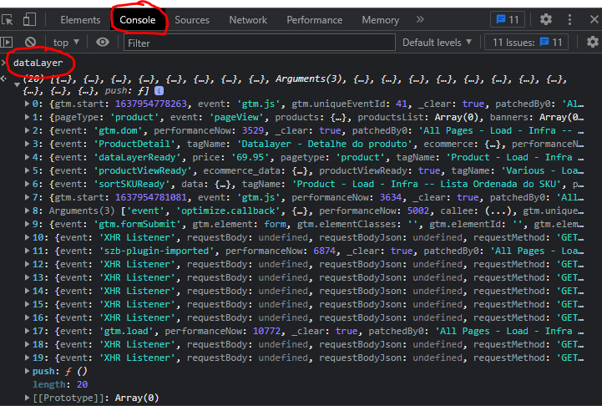
Task: Open the Sources tab
Action: tap(192, 20)
